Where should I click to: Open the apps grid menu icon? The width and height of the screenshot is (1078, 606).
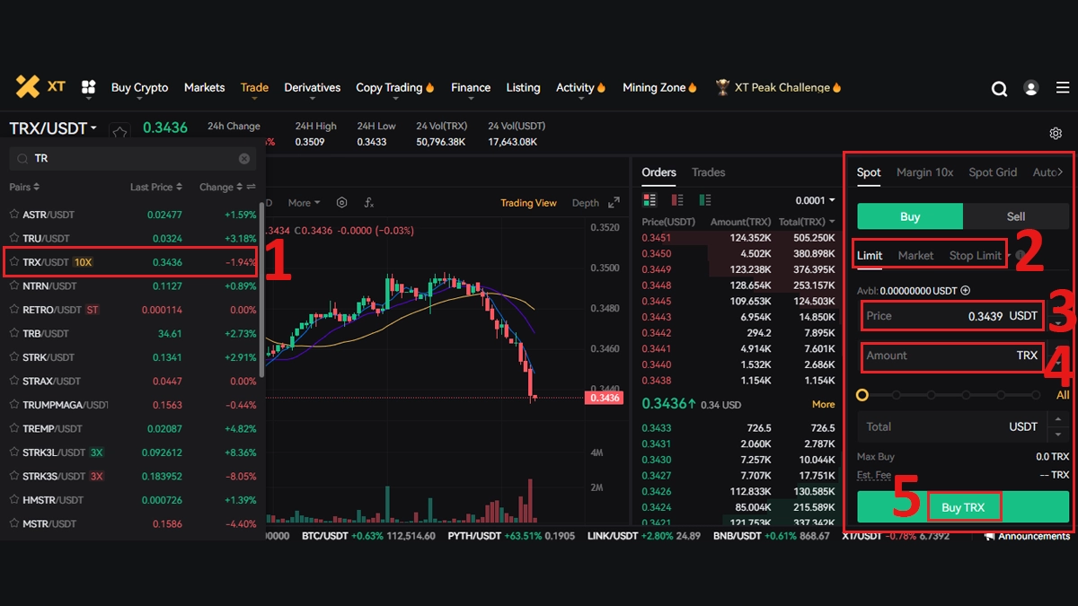pos(88,87)
